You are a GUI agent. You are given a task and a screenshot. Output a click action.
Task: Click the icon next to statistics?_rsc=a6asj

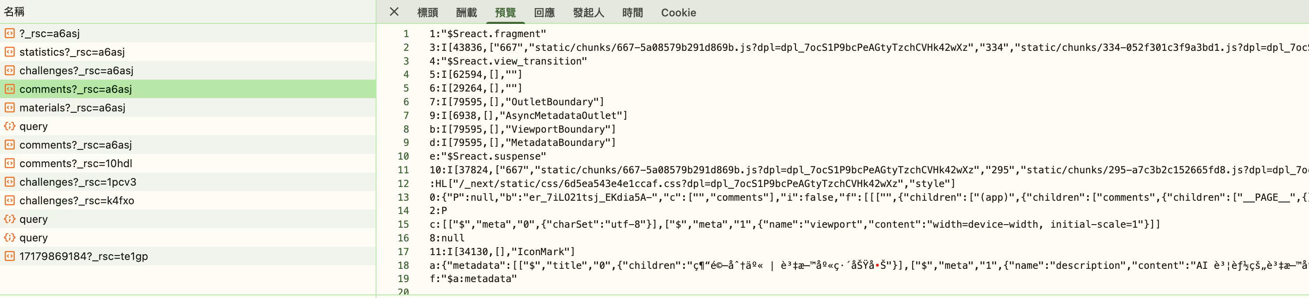click(x=10, y=52)
